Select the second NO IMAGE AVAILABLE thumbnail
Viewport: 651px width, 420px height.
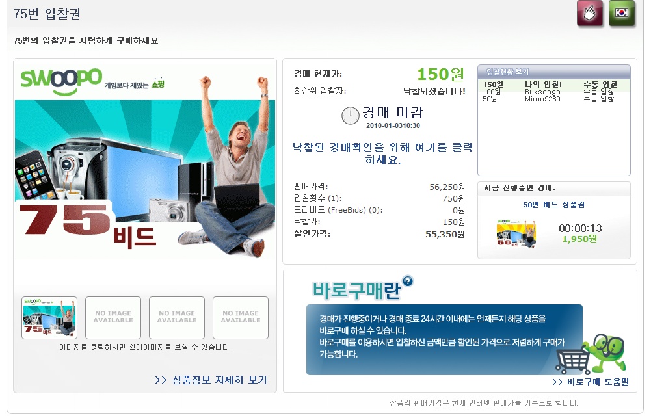[x=113, y=317]
